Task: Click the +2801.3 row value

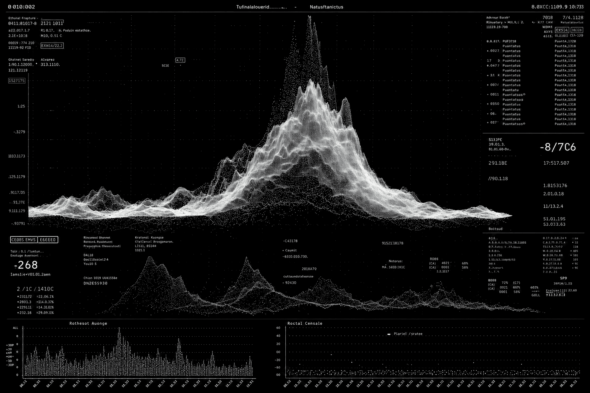Action: click(24, 302)
